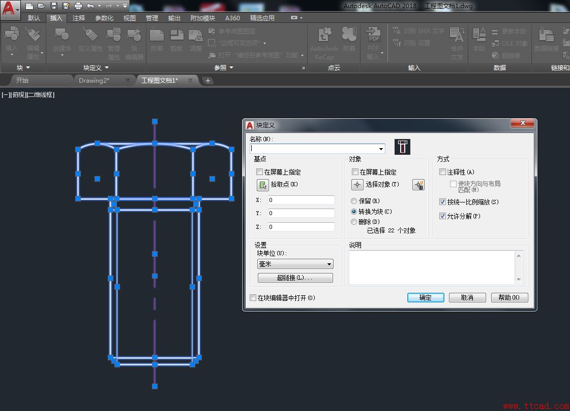Click the 说明 description text area
This screenshot has height=411, width=570.
432,268
